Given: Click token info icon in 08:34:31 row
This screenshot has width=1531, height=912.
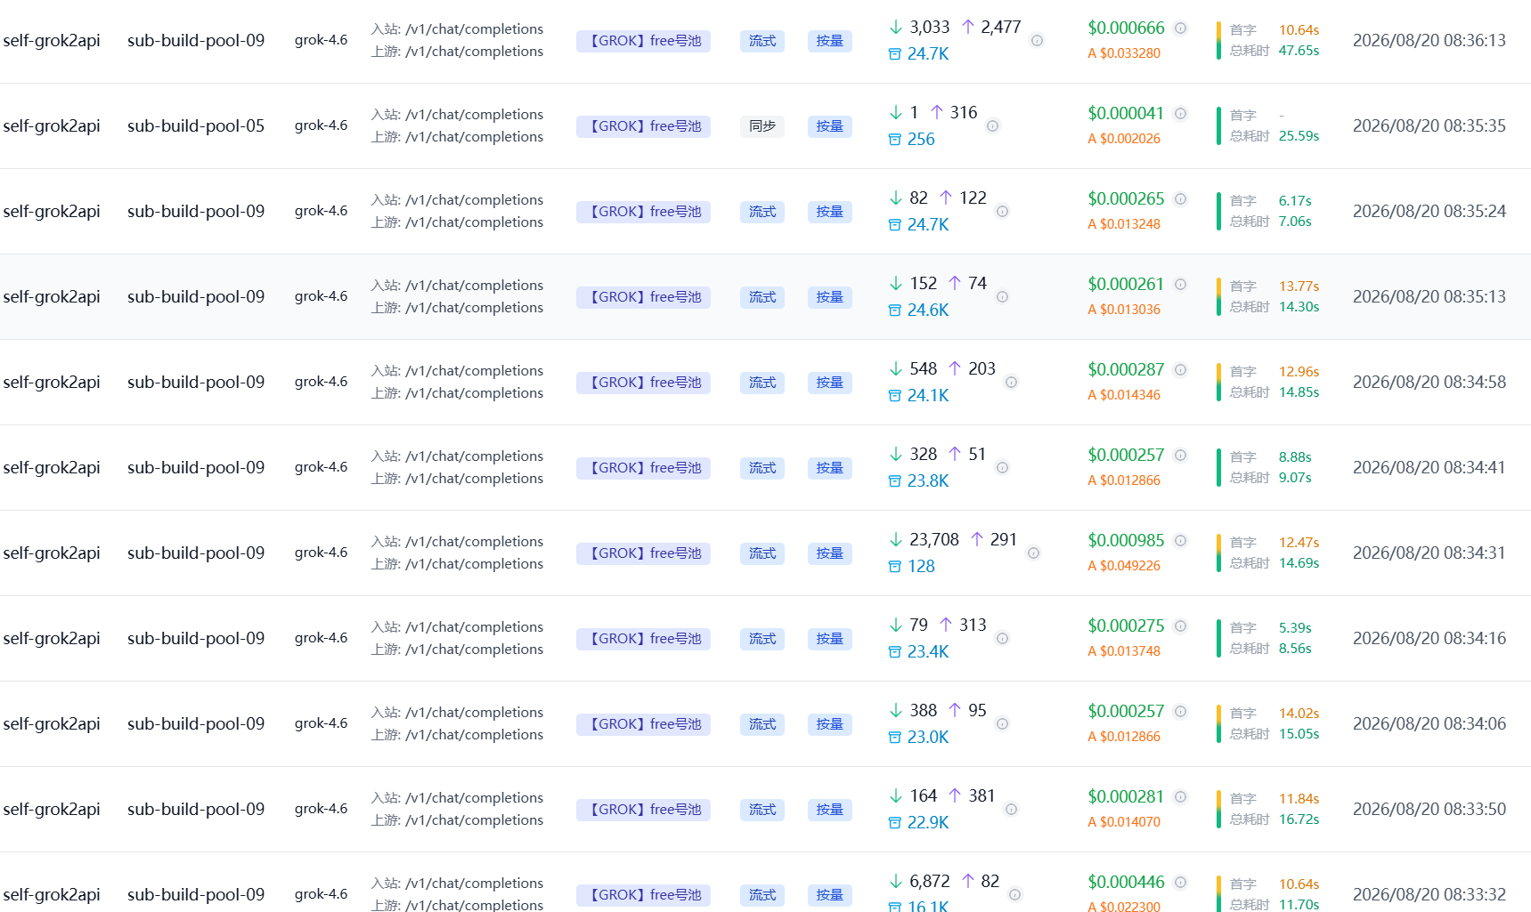Looking at the screenshot, I should (1033, 553).
